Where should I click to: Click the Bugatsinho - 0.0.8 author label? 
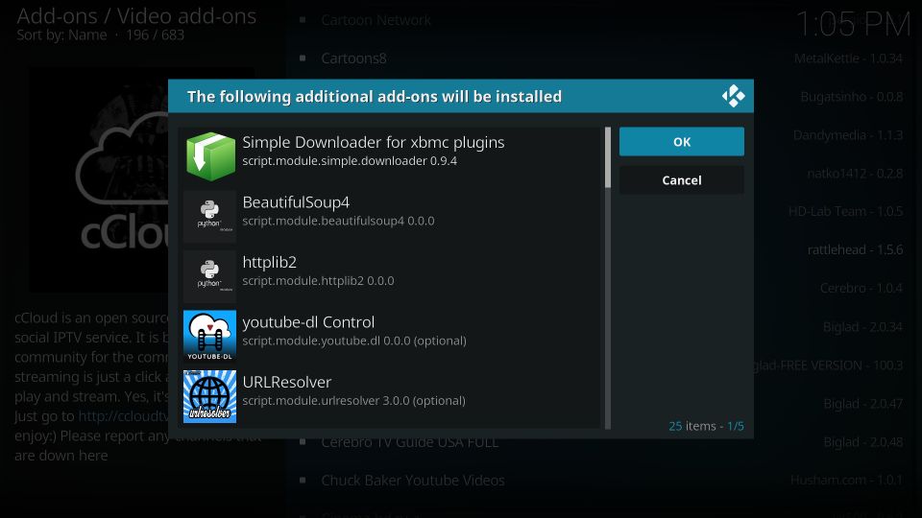click(852, 96)
